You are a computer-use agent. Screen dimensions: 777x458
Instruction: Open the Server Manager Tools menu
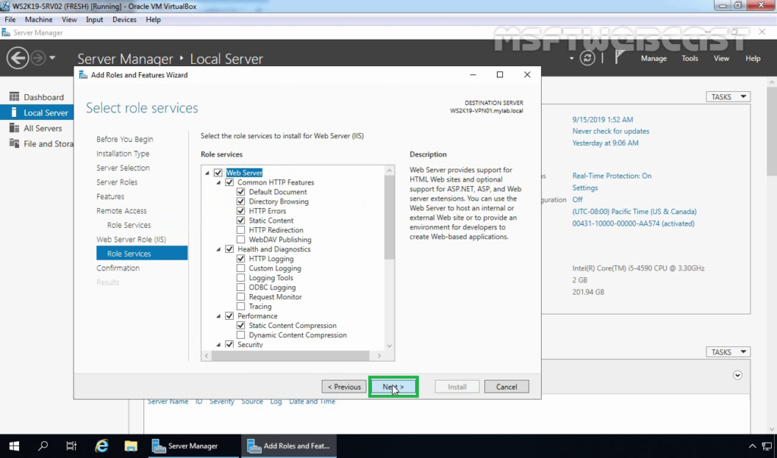690,58
